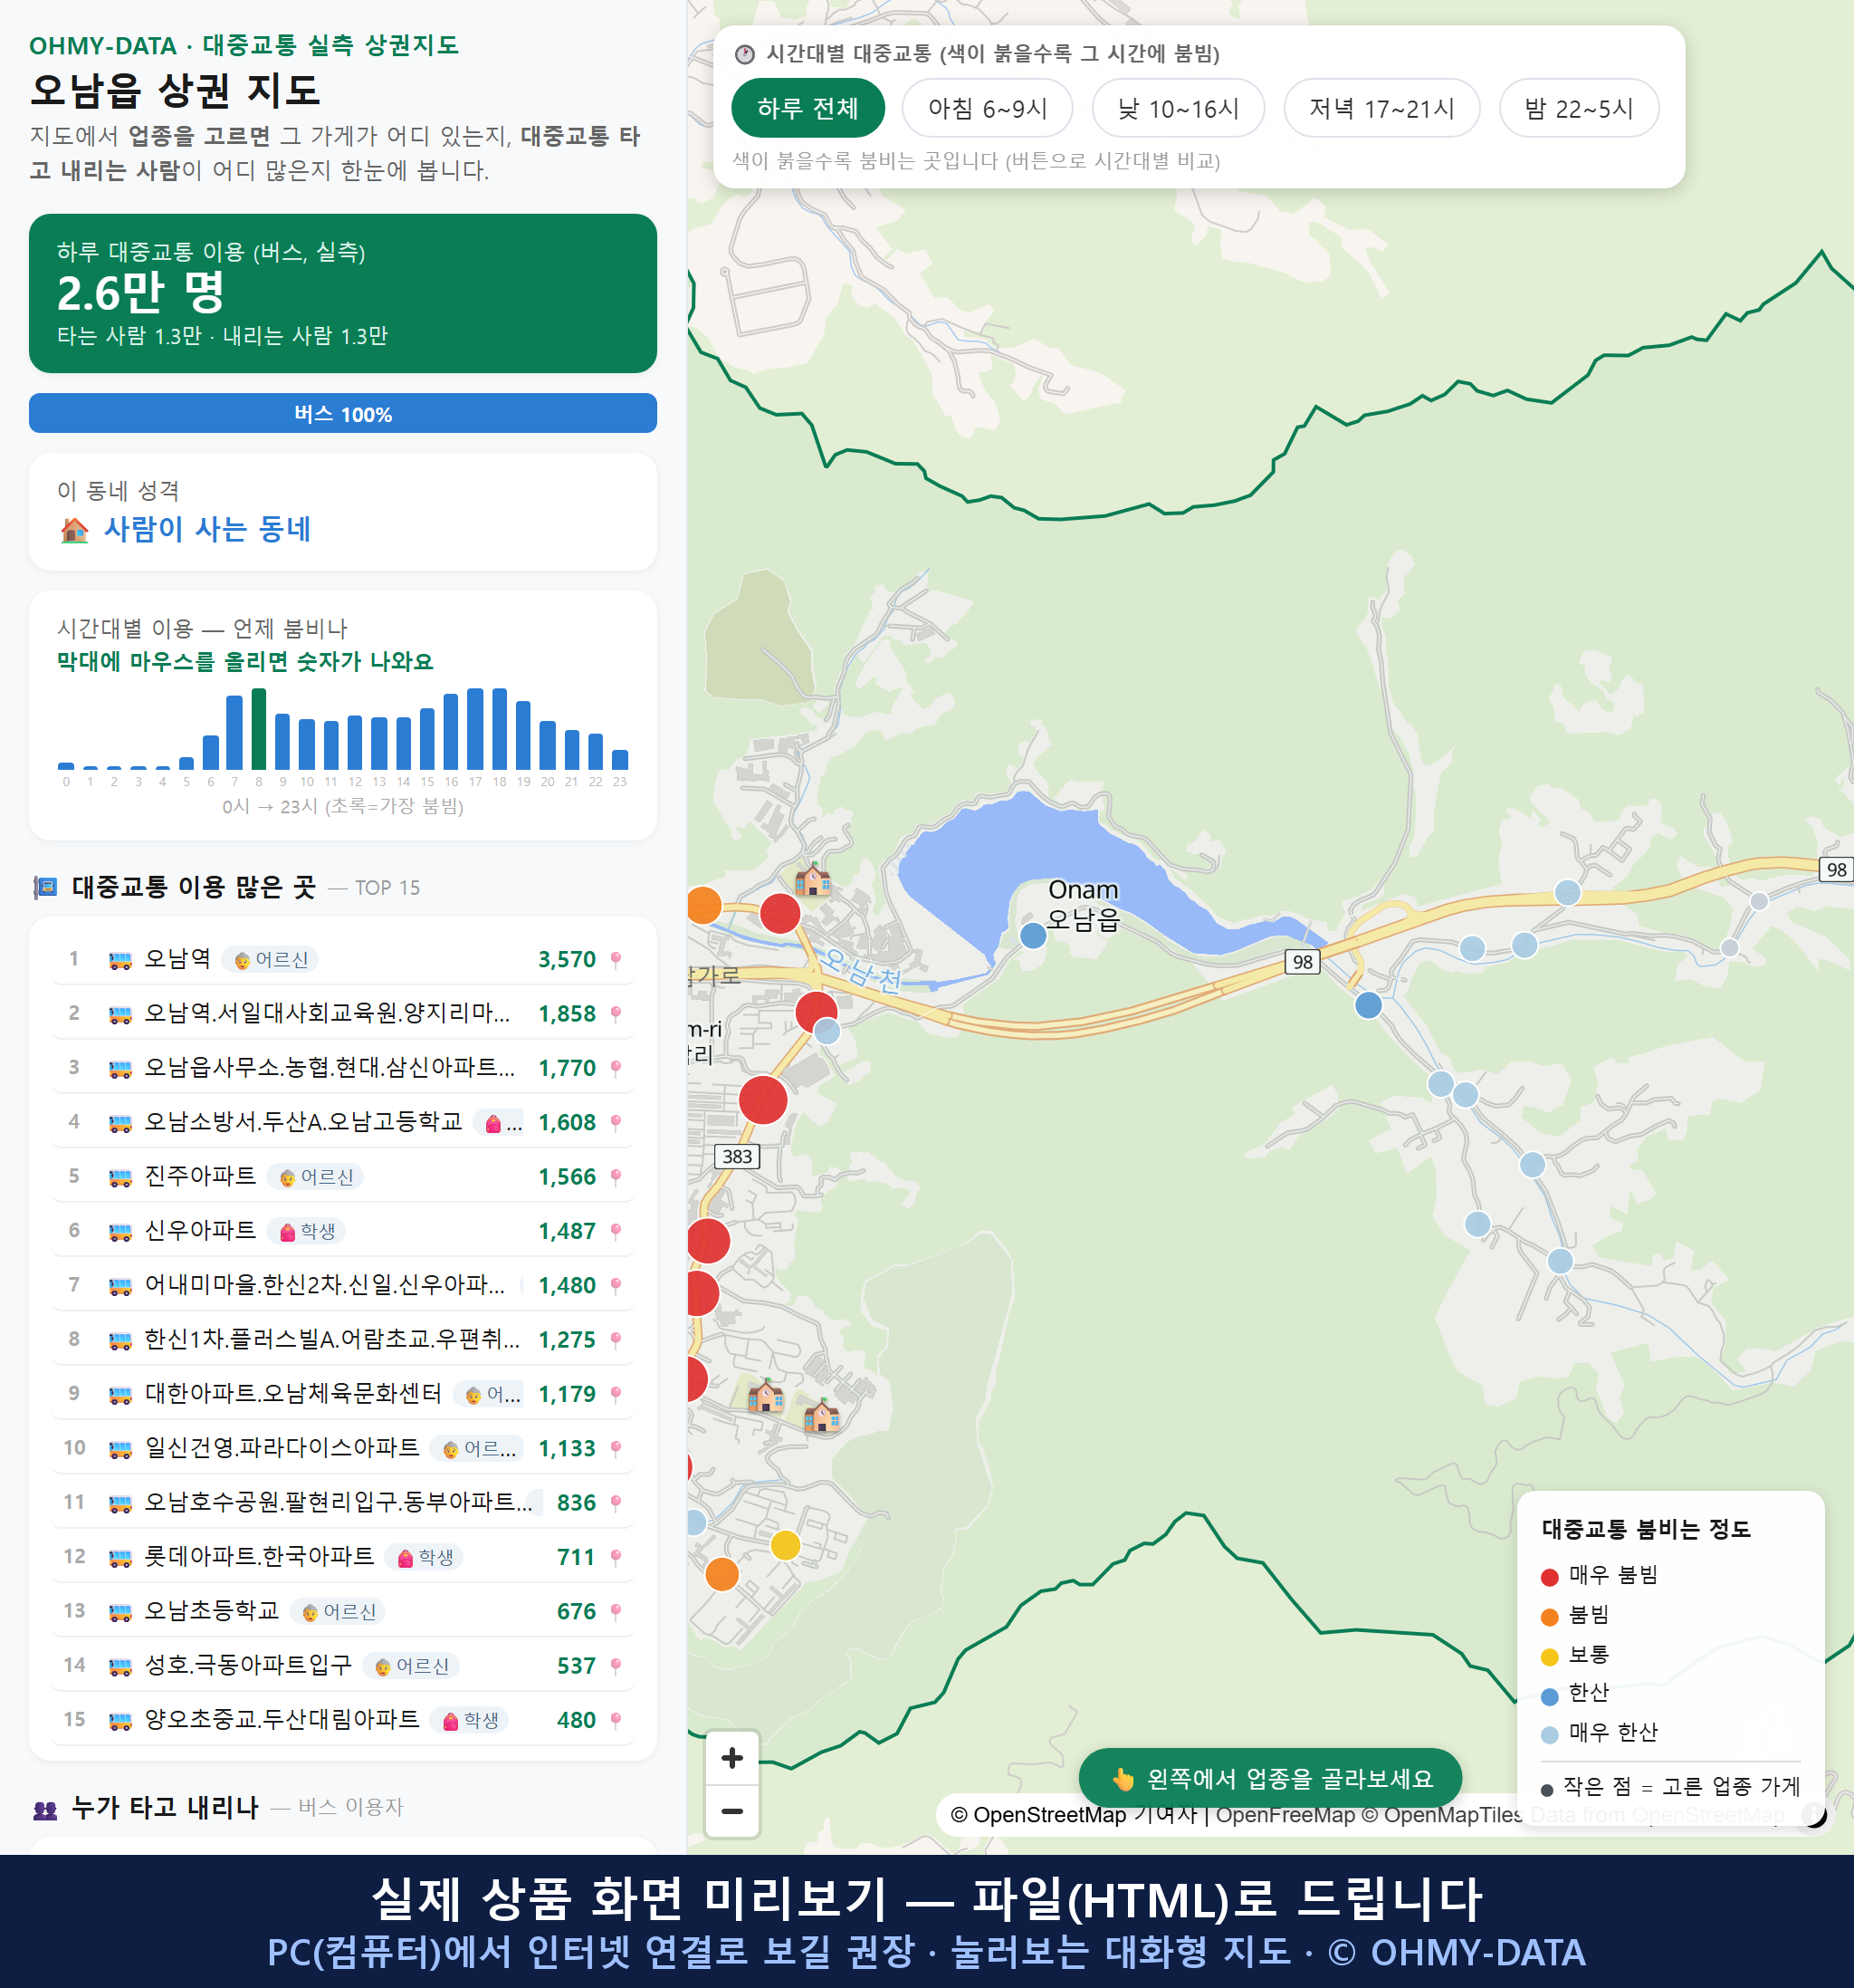This screenshot has width=1854, height=1988.
Task: Click the 붐빔 orange legend swatch
Action: [x=1549, y=1617]
